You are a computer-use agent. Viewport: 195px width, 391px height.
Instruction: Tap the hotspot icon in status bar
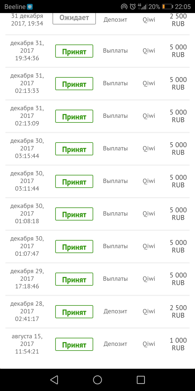[x=124, y=7]
